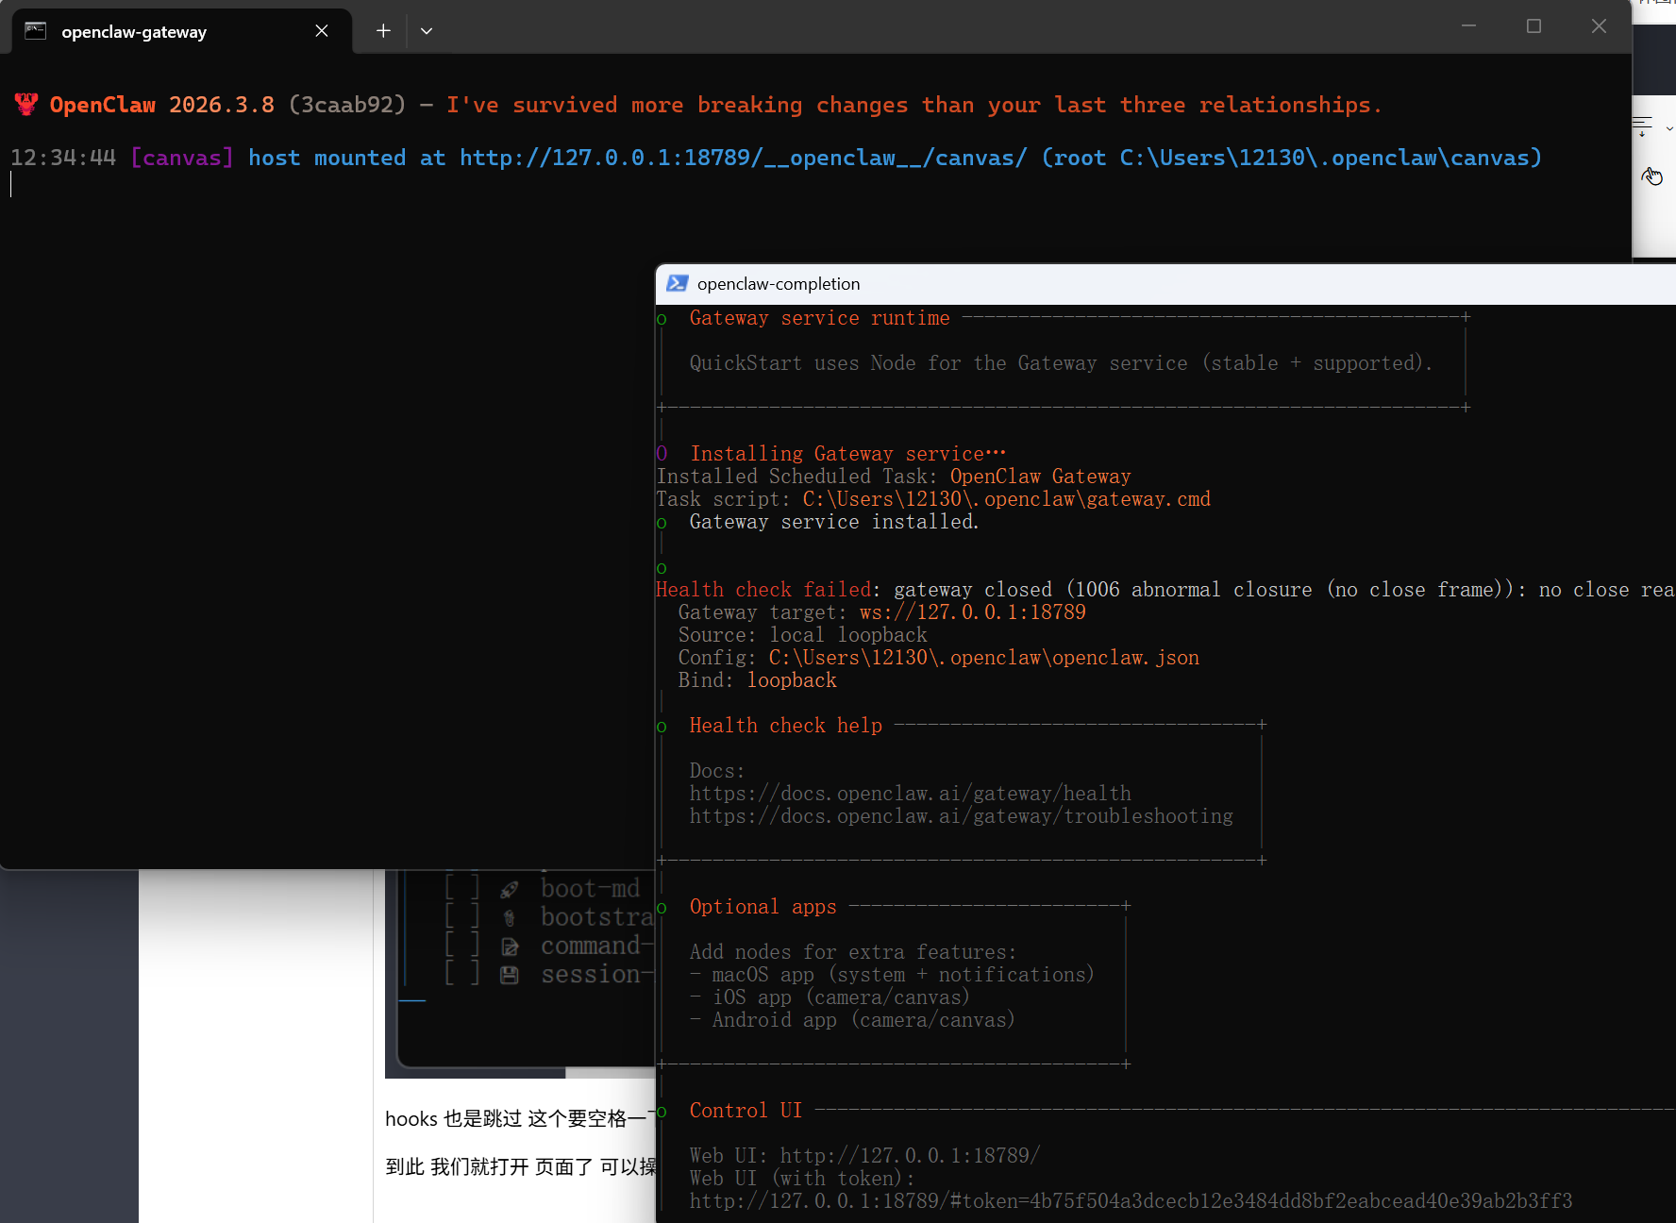
Task: Check the boot-md checkbox
Action: [x=462, y=888]
